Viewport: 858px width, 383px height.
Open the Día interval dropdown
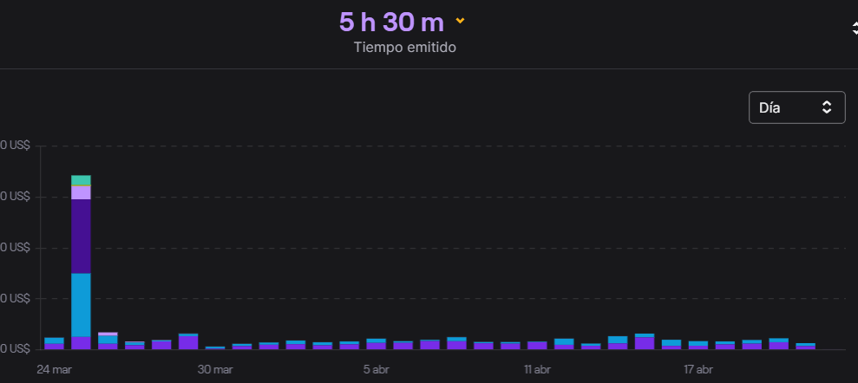pos(796,107)
